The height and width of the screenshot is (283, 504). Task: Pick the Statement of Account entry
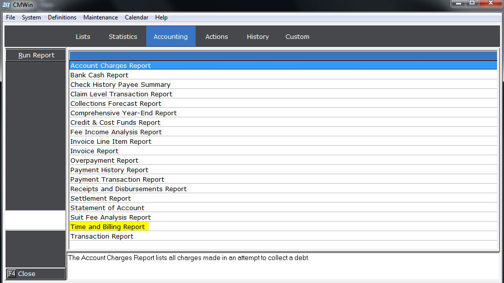(107, 208)
